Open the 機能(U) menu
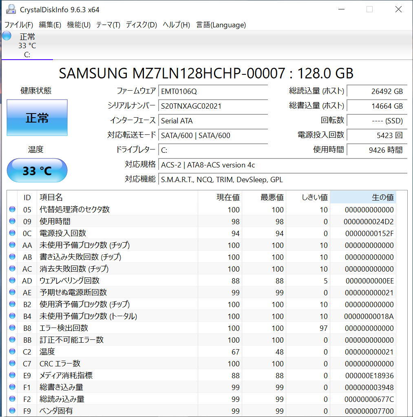 pyautogui.click(x=79, y=25)
